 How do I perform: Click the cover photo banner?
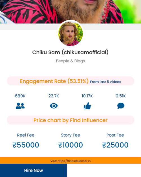[70, 12]
